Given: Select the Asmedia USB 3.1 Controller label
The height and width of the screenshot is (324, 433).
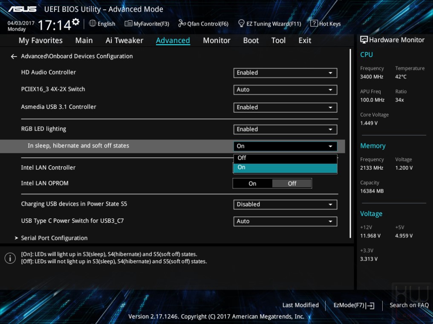Looking at the screenshot, I should [x=58, y=107].
